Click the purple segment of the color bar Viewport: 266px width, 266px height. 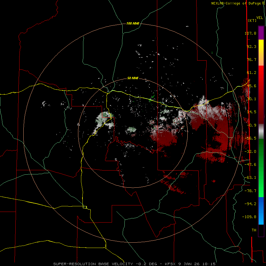[261, 33]
